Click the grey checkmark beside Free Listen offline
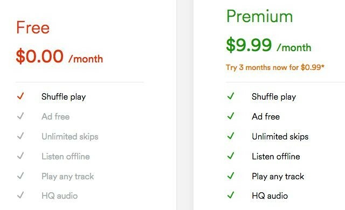 (20, 156)
